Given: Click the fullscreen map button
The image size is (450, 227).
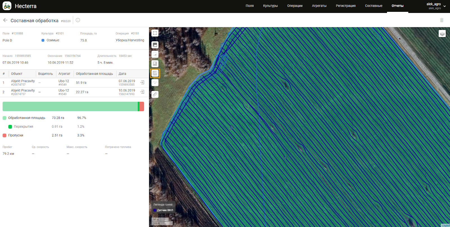Looking at the screenshot, I should point(155,33).
